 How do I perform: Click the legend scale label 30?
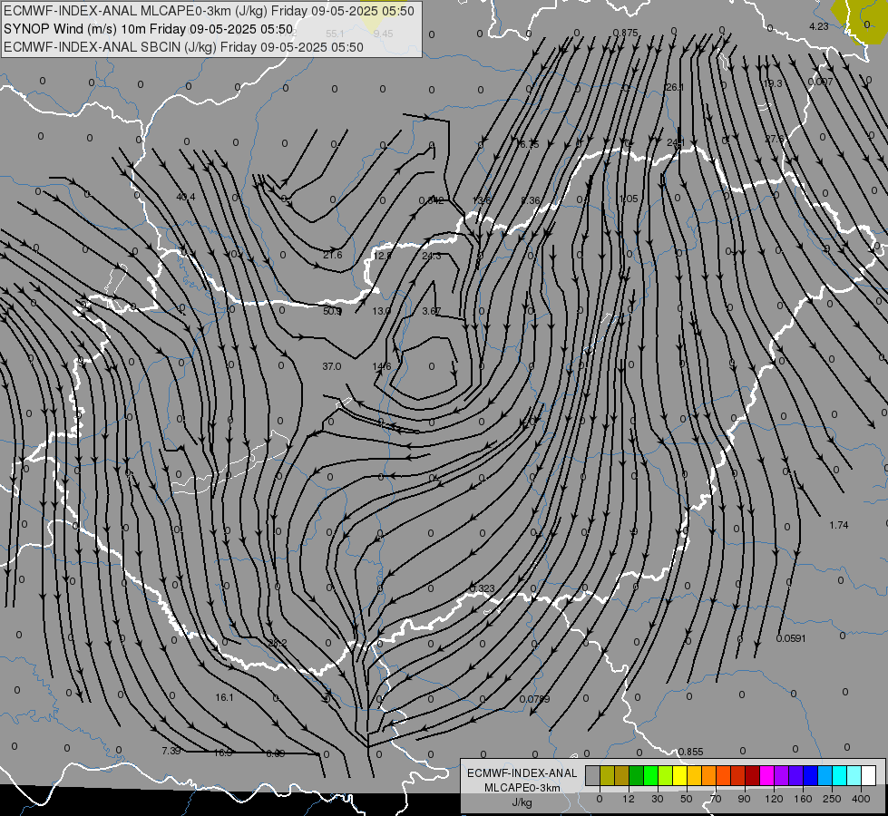(658, 799)
